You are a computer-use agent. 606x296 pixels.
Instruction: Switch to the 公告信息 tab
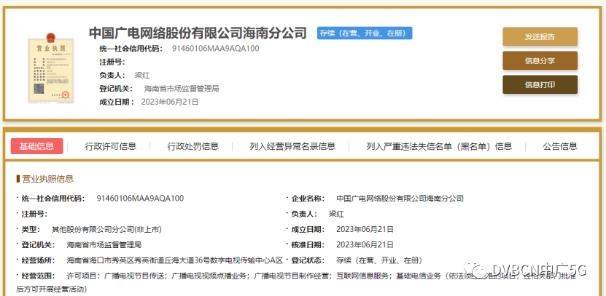560,146
